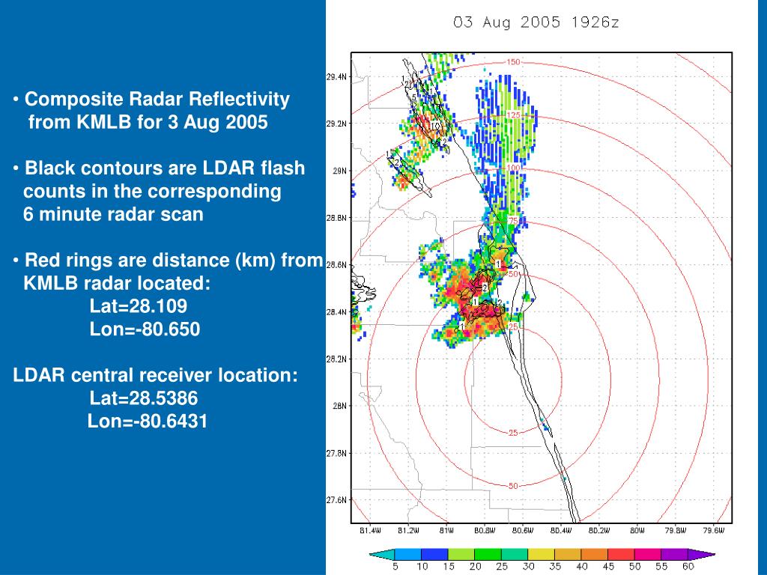Click the '45' label under the colorbar
Image resolution: width=767 pixels, height=575 pixels.
click(x=608, y=566)
